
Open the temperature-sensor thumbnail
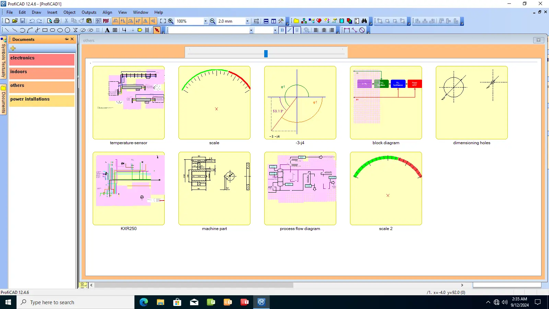(x=129, y=103)
